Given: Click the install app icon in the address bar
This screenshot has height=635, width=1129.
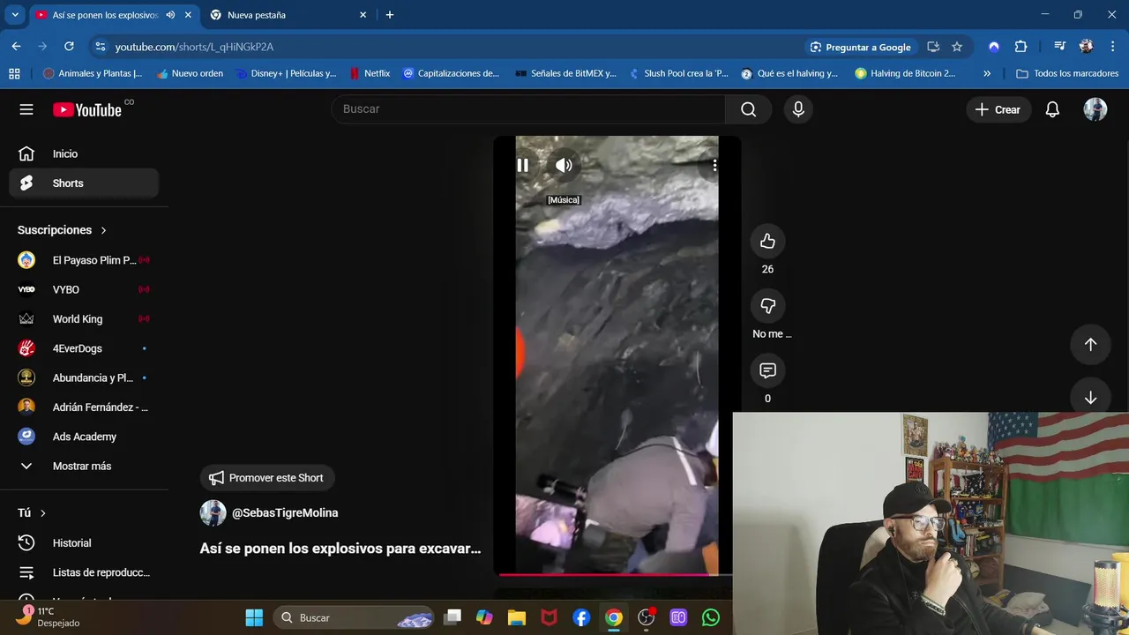Looking at the screenshot, I should tap(933, 47).
